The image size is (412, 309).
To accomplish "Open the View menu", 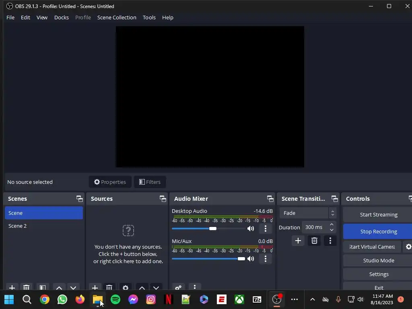I will click(x=42, y=17).
